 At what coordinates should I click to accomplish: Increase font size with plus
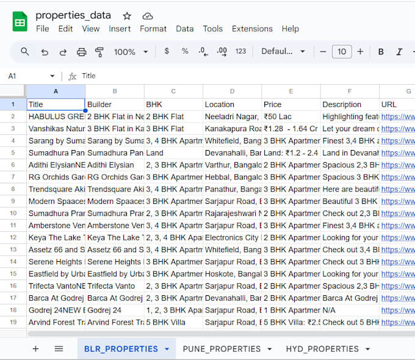point(360,52)
